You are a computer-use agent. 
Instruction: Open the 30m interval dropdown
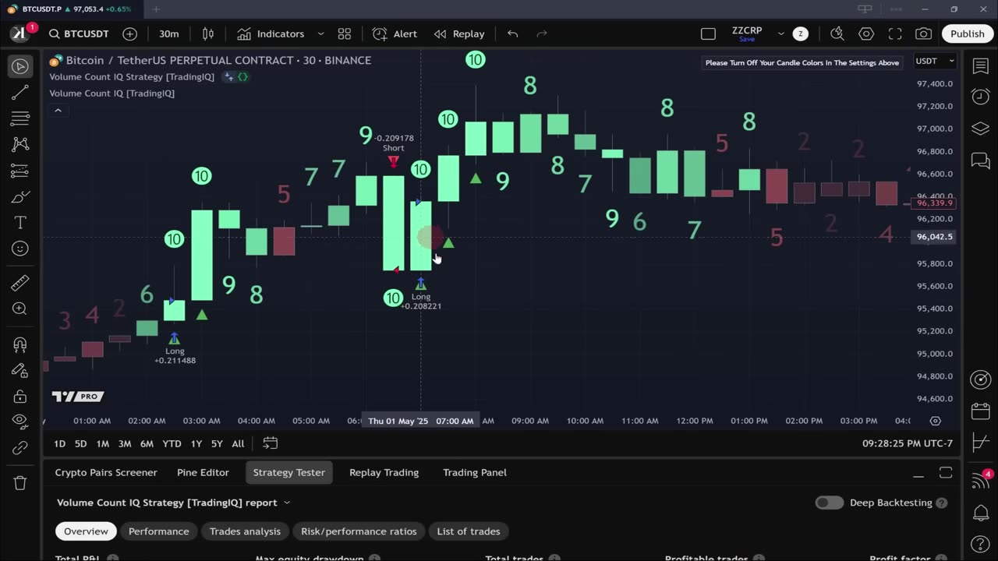click(x=168, y=34)
